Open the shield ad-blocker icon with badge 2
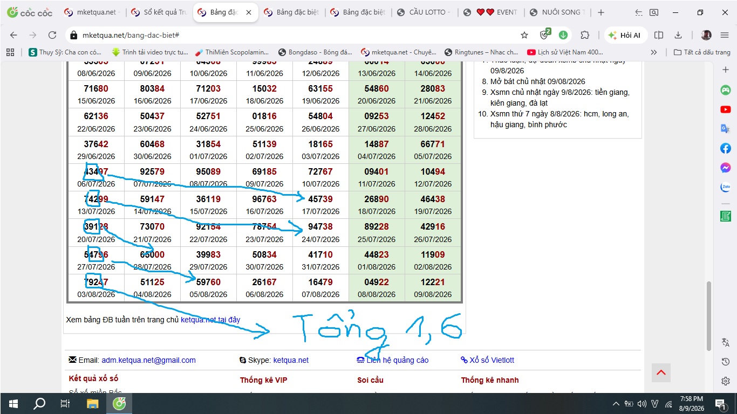The image size is (737, 414). click(545, 35)
